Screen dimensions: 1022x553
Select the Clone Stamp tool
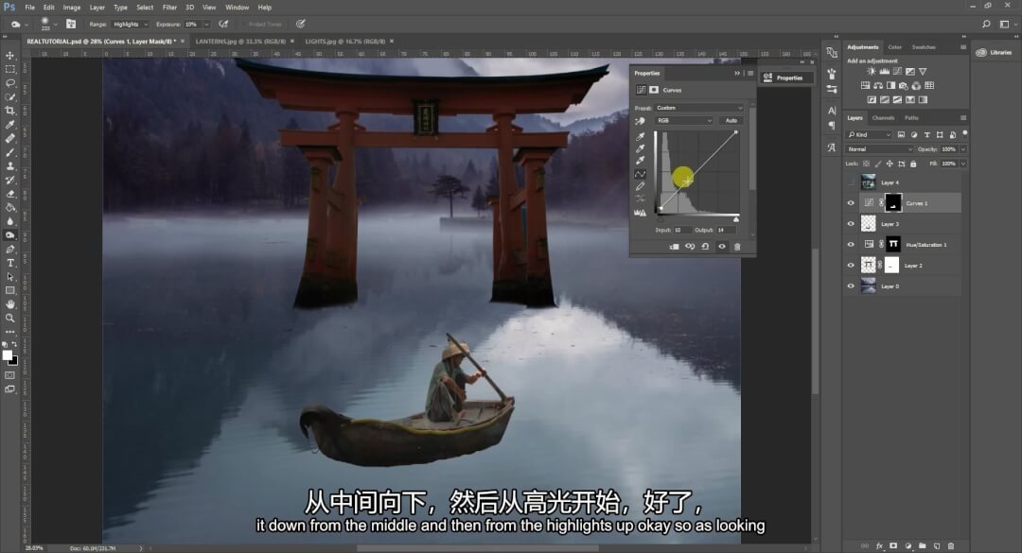9,166
